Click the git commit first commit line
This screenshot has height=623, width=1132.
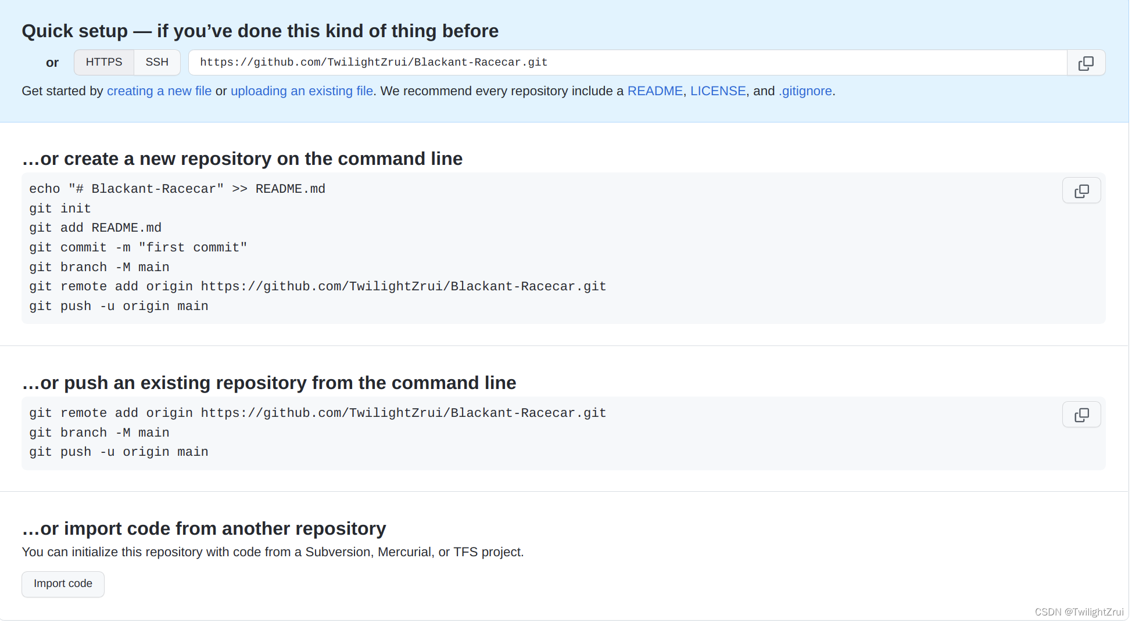coord(138,248)
